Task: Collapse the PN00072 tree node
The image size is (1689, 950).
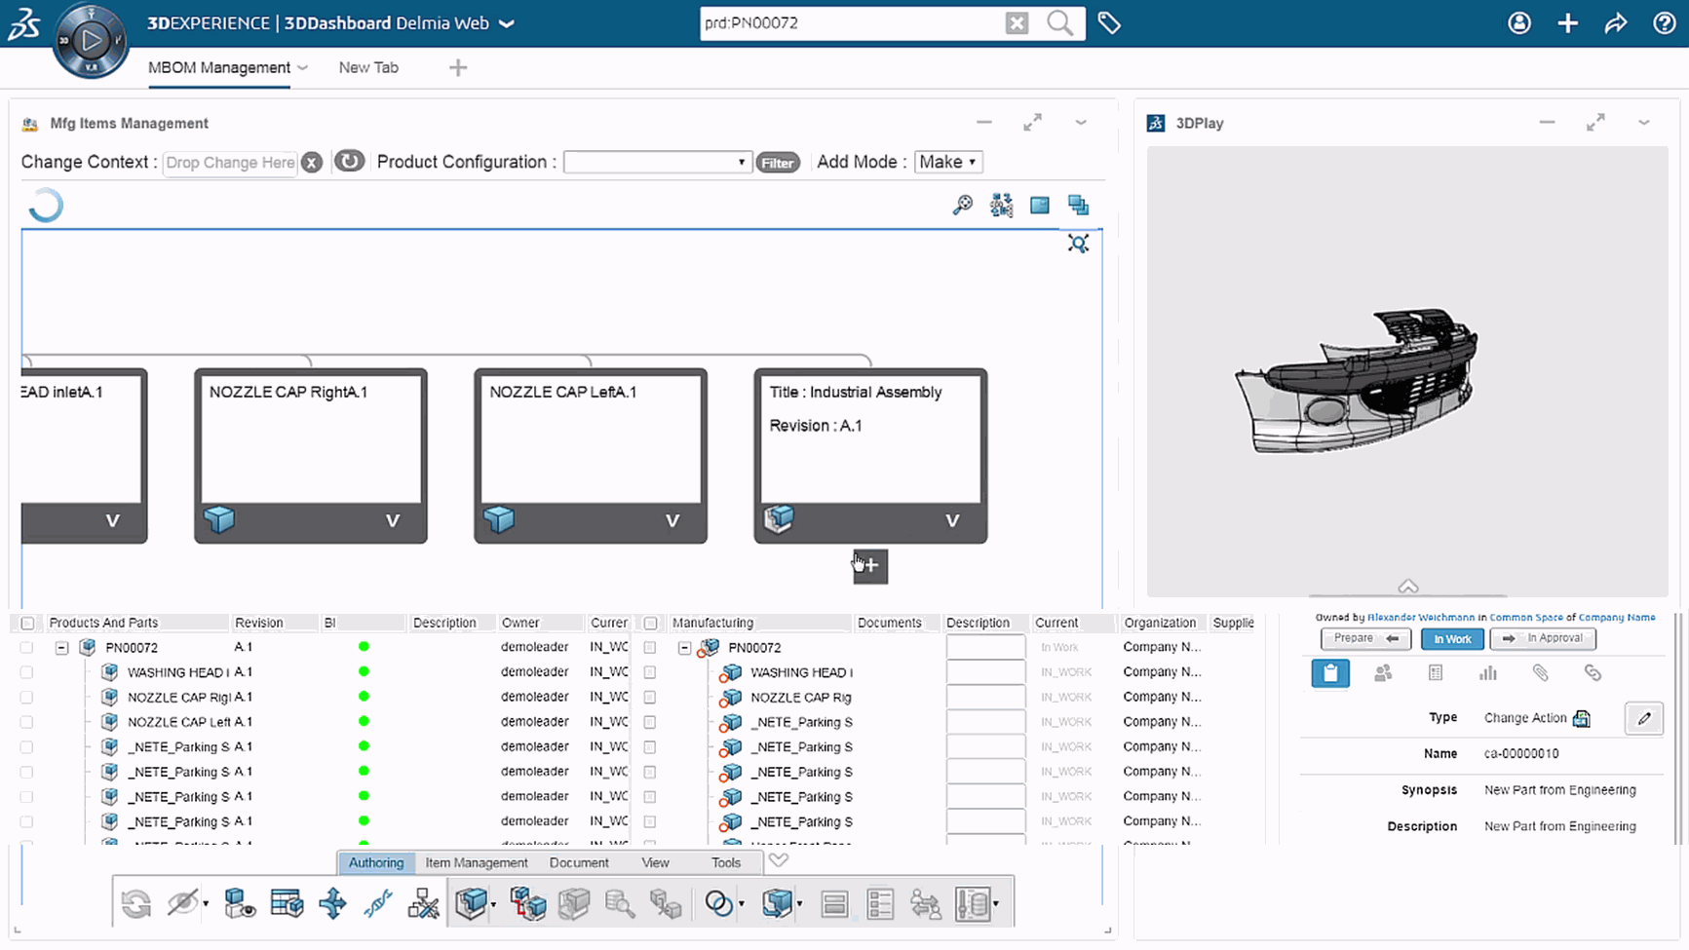Action: (x=61, y=646)
